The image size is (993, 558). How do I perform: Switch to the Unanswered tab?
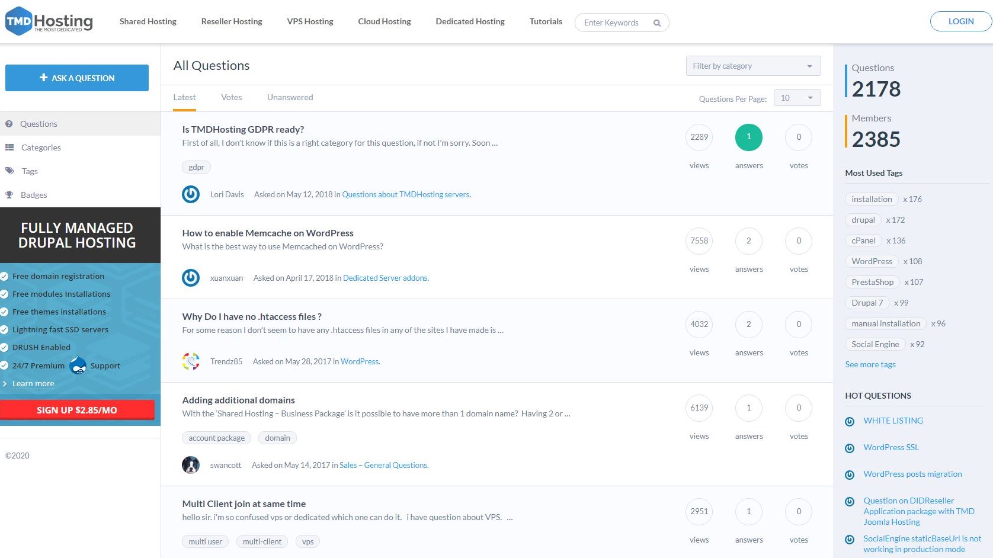[x=290, y=97]
